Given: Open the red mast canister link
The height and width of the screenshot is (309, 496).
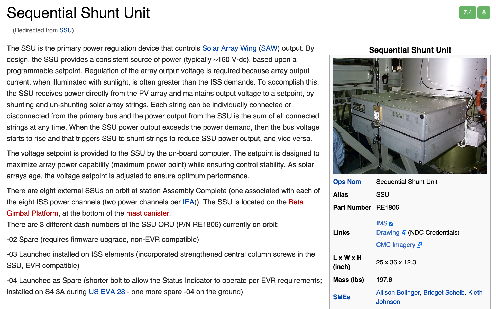Looking at the screenshot, I should coord(148,213).
